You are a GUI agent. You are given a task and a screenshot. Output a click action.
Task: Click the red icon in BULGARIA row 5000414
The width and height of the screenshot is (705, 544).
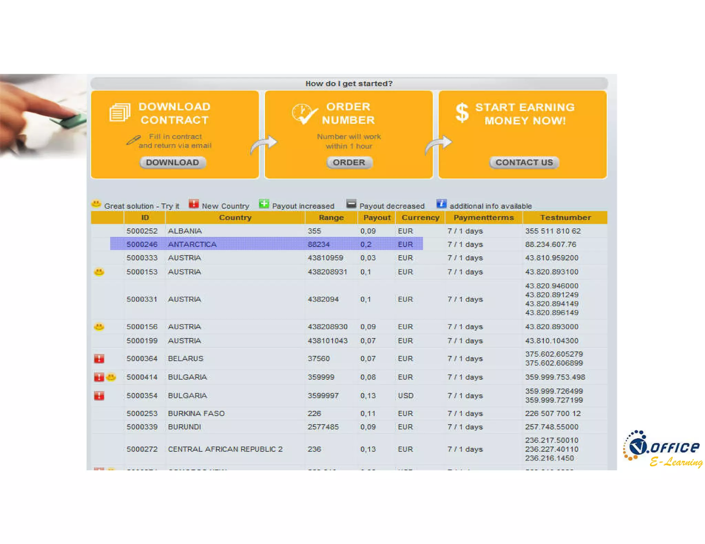pyautogui.click(x=99, y=377)
